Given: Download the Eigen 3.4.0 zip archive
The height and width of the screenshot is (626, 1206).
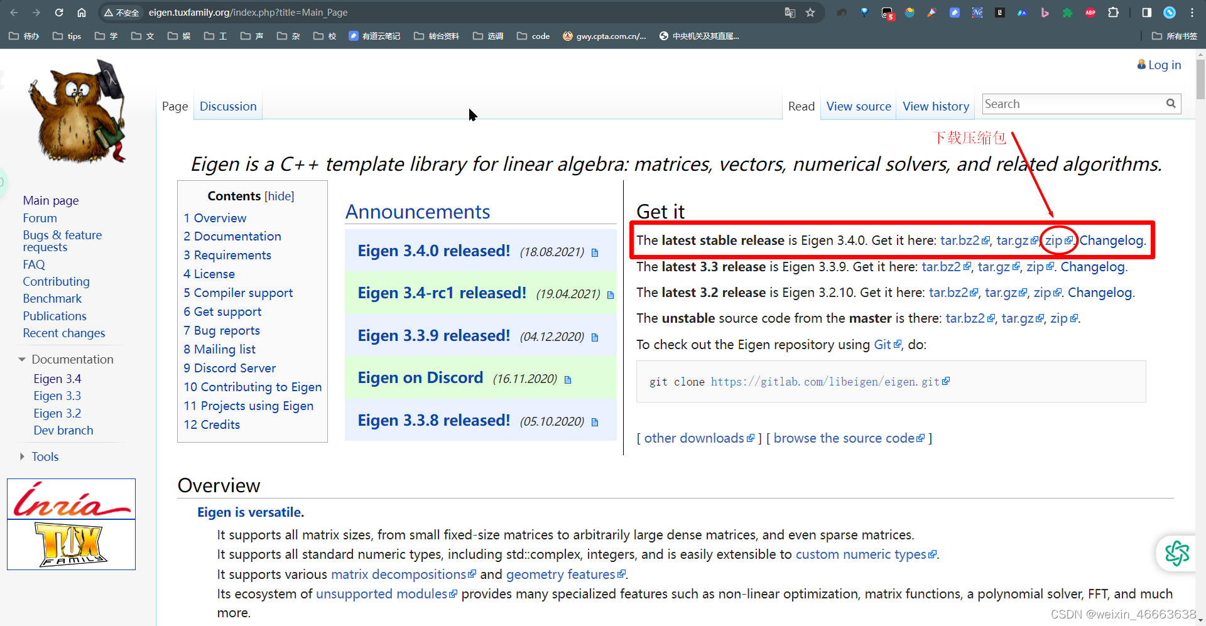Looking at the screenshot, I should coord(1054,240).
